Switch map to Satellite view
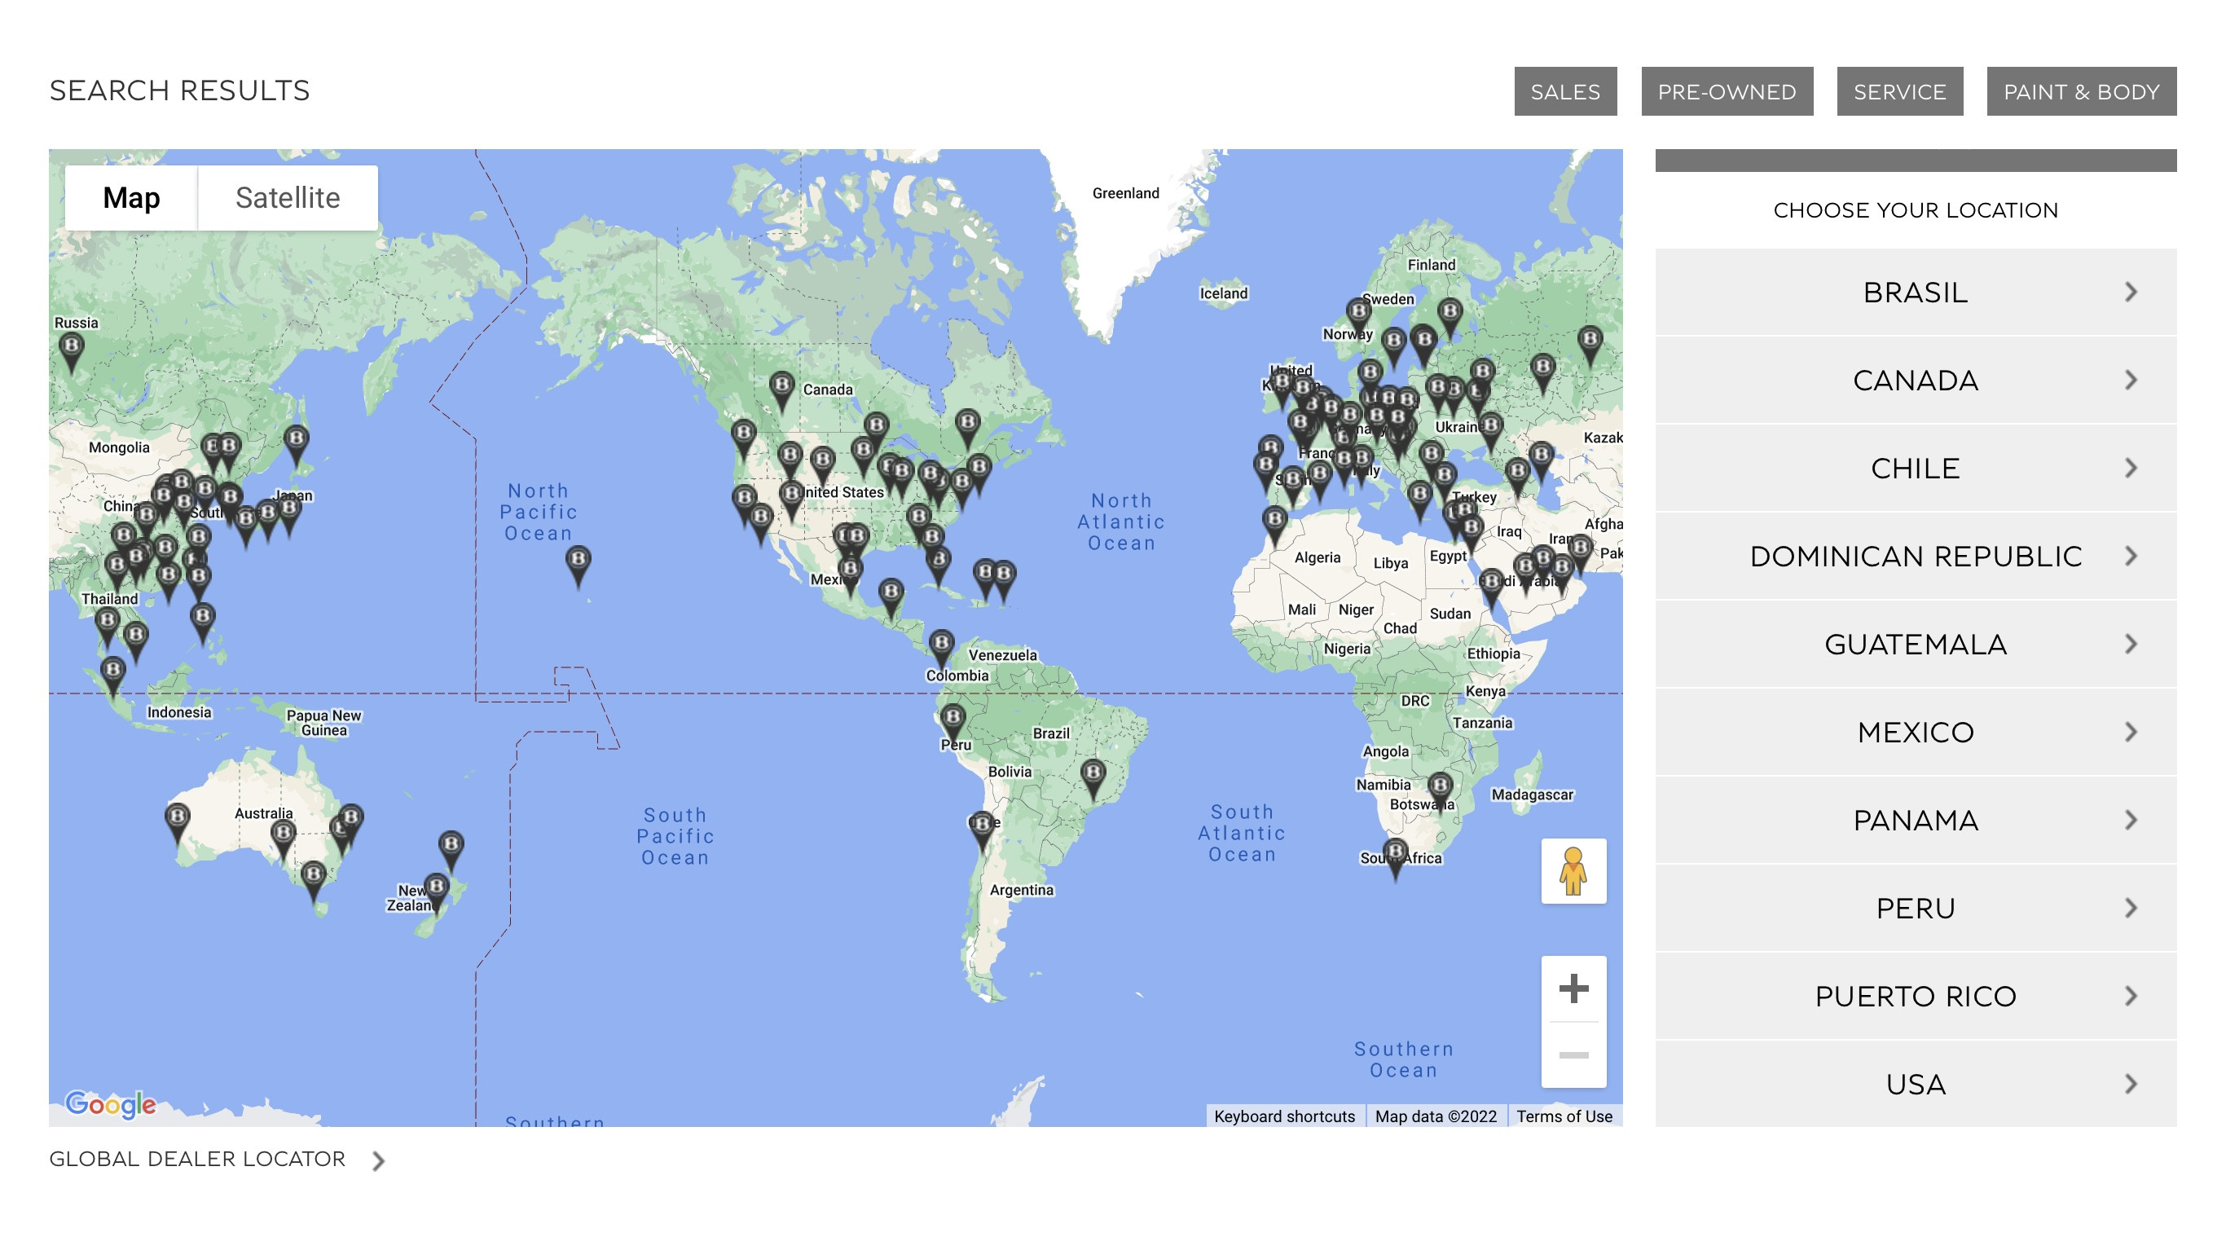 (288, 198)
